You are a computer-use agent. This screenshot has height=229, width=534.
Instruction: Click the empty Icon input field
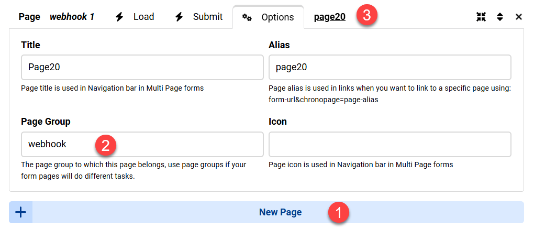click(390, 144)
